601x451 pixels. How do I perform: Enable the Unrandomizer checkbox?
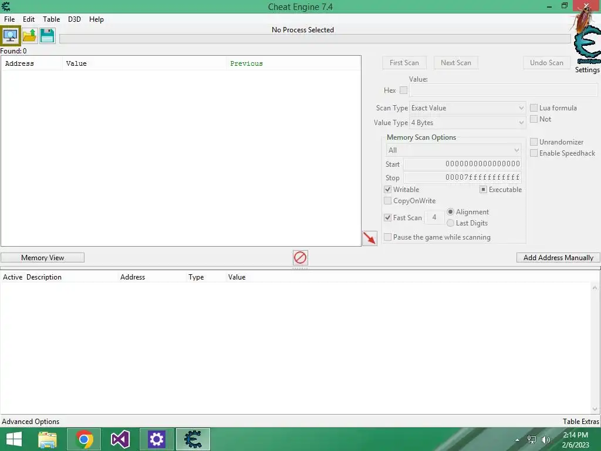[x=534, y=142]
